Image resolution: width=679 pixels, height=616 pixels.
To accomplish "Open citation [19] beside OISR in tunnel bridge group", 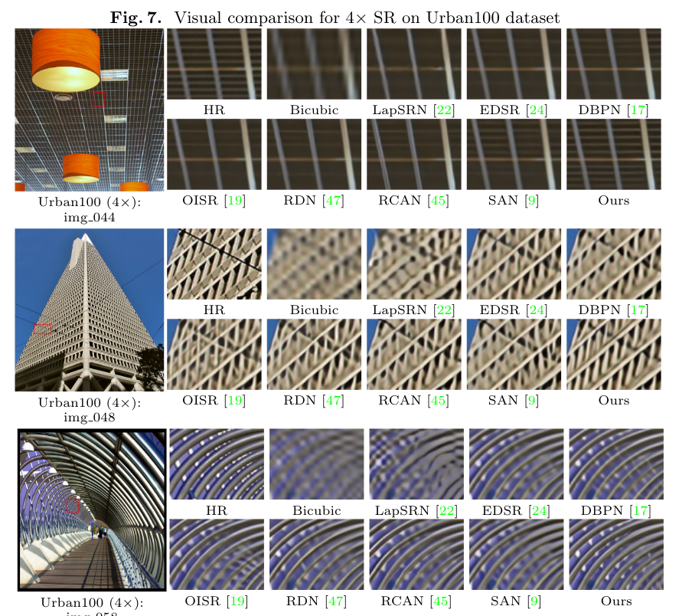I will point(237,601).
